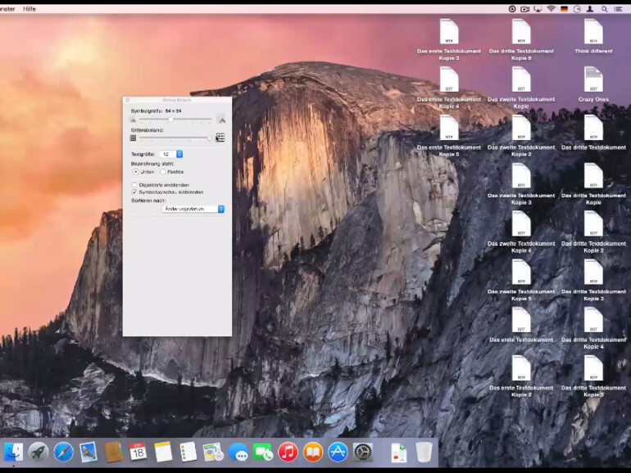631x473 pixels.
Task: Open Messages speech bubble icon
Action: pos(238,453)
